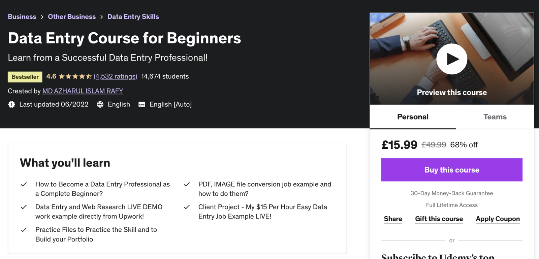Select the Personal pricing tab
The image size is (539, 259).
click(413, 117)
